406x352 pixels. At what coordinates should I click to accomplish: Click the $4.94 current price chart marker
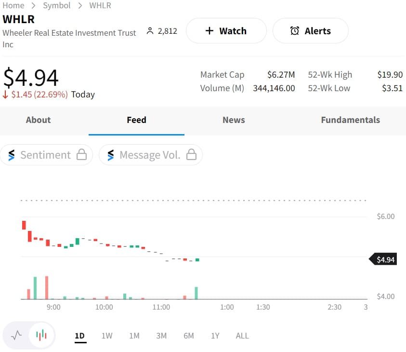click(x=384, y=260)
